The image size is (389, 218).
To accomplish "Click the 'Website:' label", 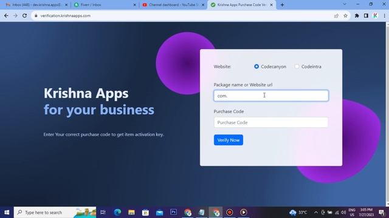I will tap(222, 67).
